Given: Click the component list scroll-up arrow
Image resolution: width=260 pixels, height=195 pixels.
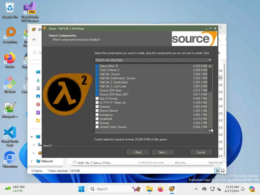Looking at the screenshot, I should click(210, 66).
